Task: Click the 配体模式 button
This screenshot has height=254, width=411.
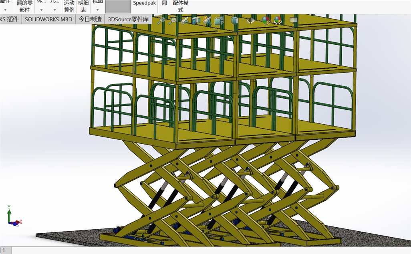Action: click(x=181, y=6)
